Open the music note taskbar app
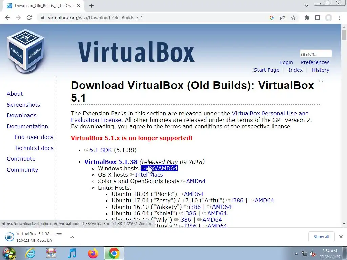 (x=72, y=253)
